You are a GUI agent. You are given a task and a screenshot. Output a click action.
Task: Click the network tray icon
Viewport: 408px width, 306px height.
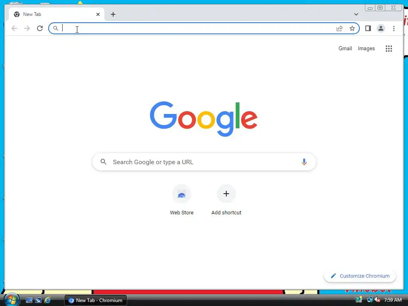tap(370, 300)
